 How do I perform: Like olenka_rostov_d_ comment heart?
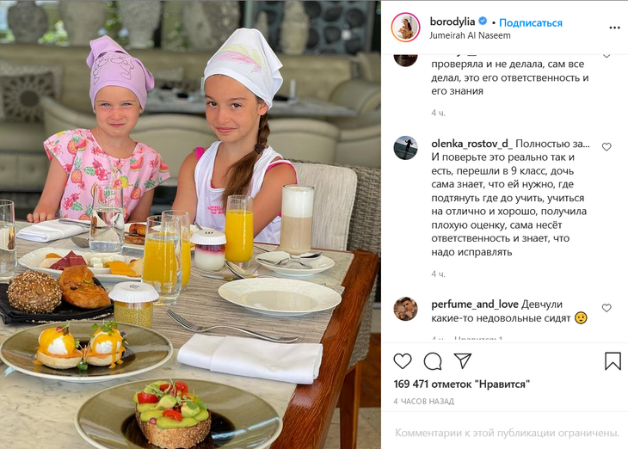[606, 146]
